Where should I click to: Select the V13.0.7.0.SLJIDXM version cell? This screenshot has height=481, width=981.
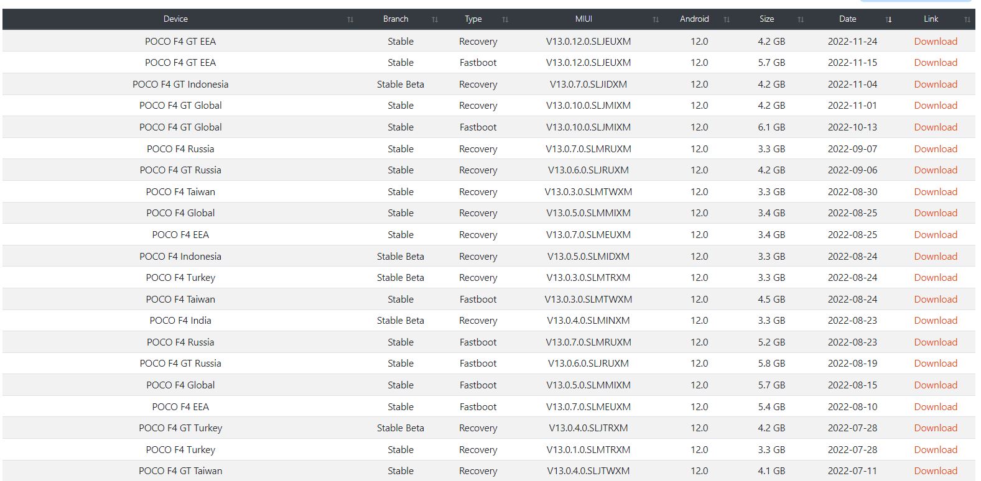588,85
